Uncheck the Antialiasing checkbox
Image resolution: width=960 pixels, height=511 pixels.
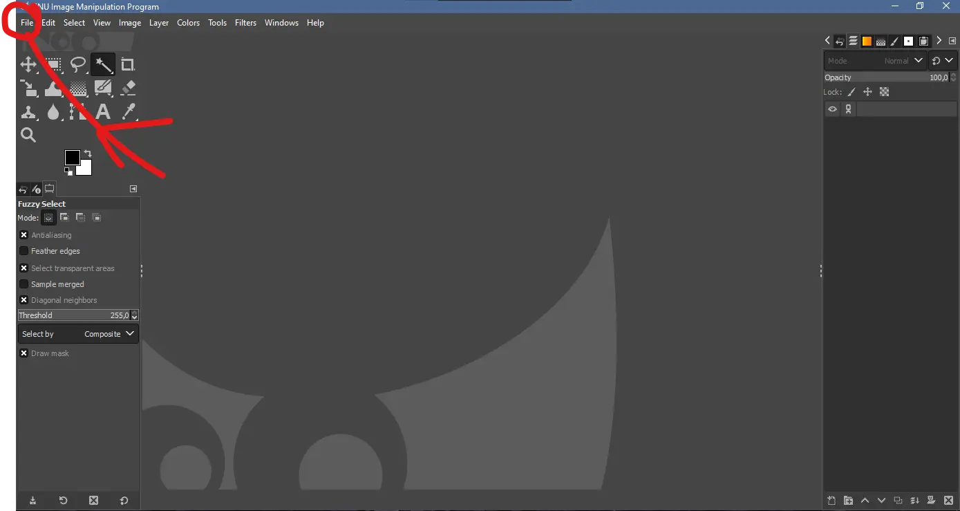tap(24, 235)
